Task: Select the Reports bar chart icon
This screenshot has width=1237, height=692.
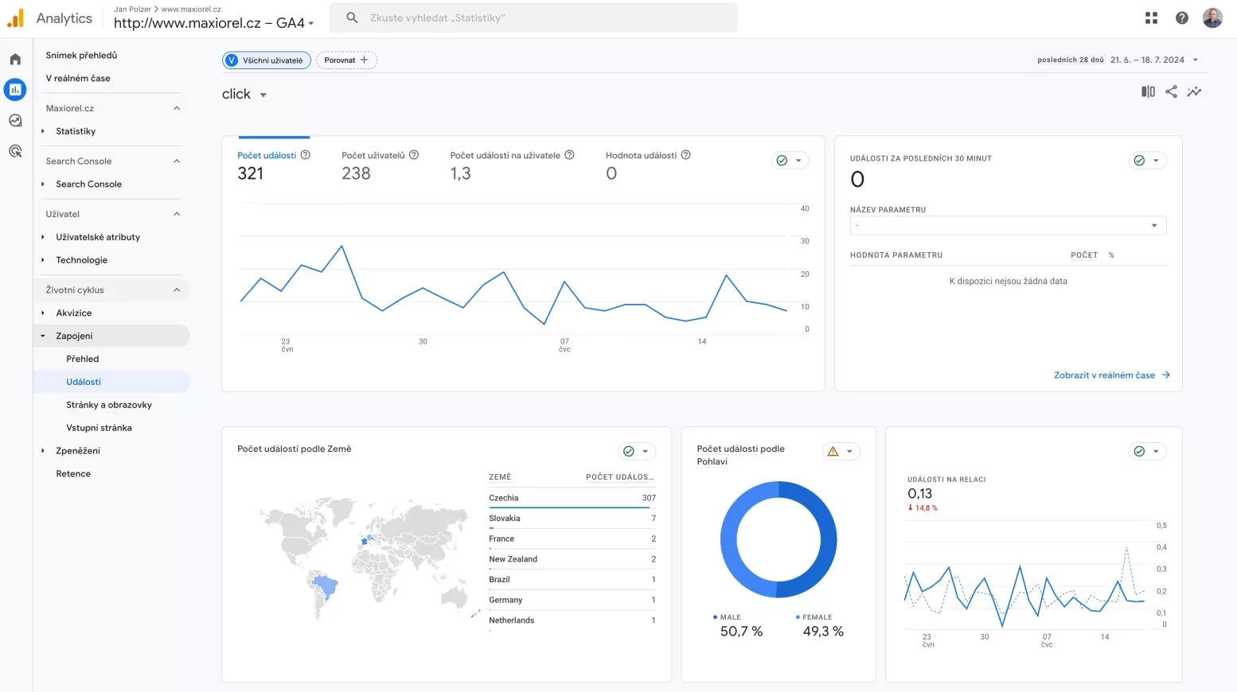Action: coord(15,90)
